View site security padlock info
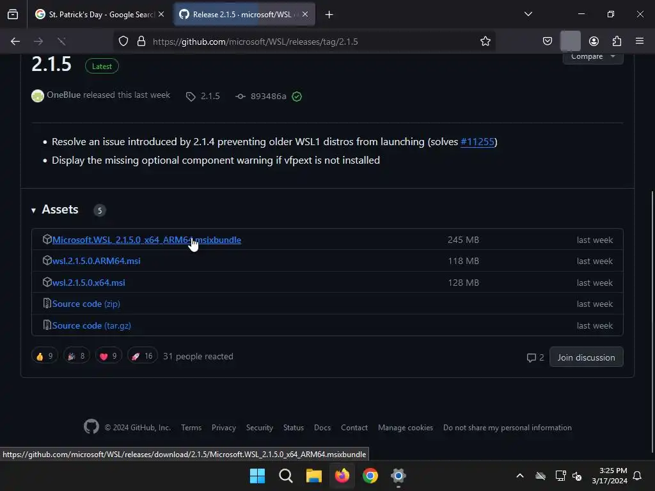The image size is (655, 491). pos(141,42)
